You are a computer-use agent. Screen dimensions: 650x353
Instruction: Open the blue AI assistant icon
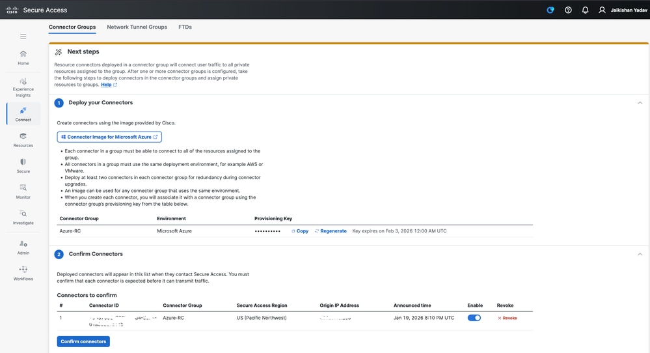point(550,10)
